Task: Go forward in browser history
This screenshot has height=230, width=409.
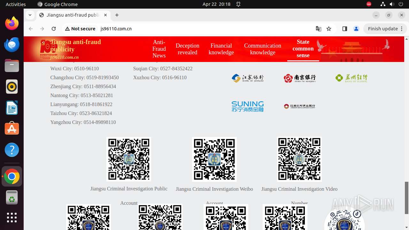Action: point(42,29)
